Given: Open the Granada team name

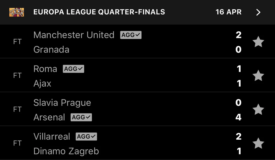Looking at the screenshot, I should tap(51, 49).
